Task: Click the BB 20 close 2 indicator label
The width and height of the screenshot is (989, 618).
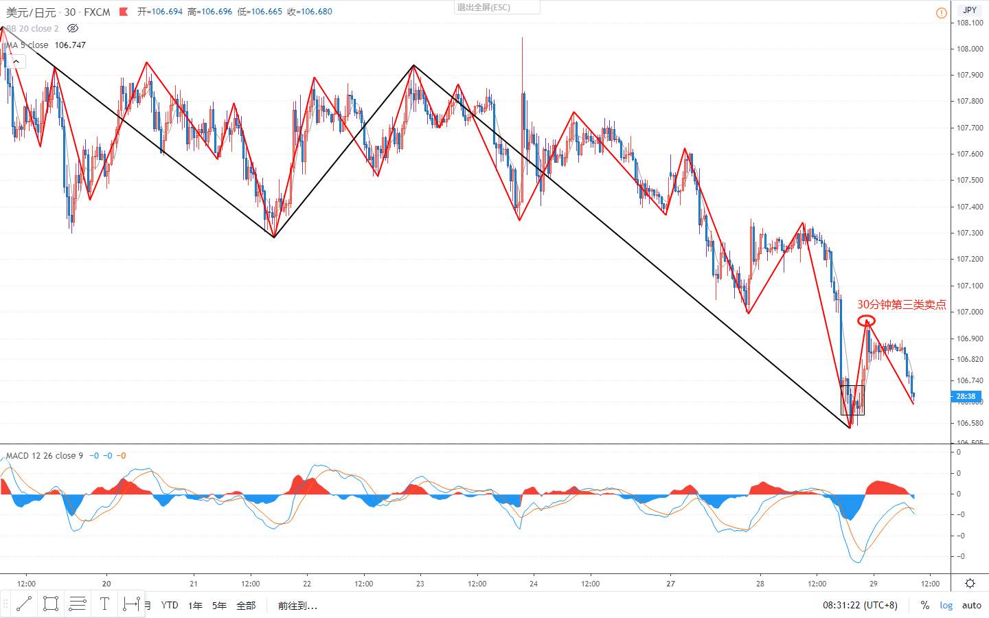Action: point(32,29)
